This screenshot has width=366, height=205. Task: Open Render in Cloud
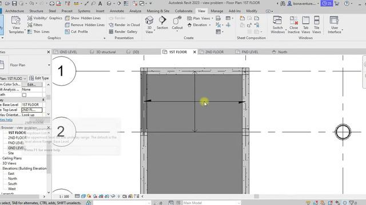pos(124,25)
